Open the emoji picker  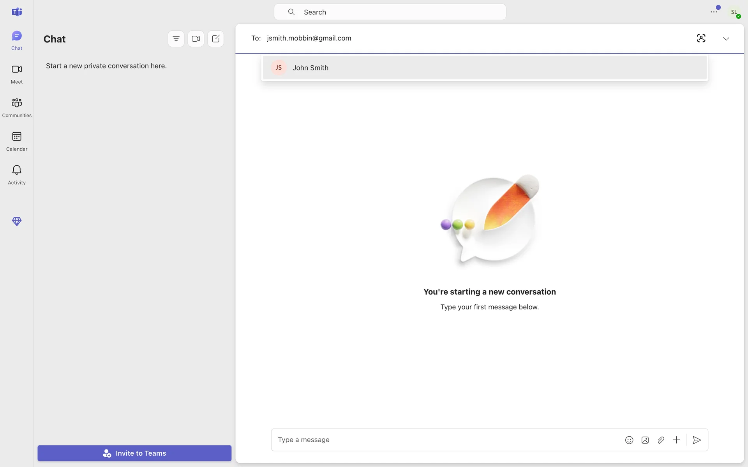629,440
